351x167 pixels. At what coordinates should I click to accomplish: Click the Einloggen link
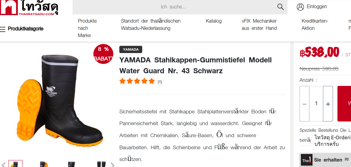(317, 7)
